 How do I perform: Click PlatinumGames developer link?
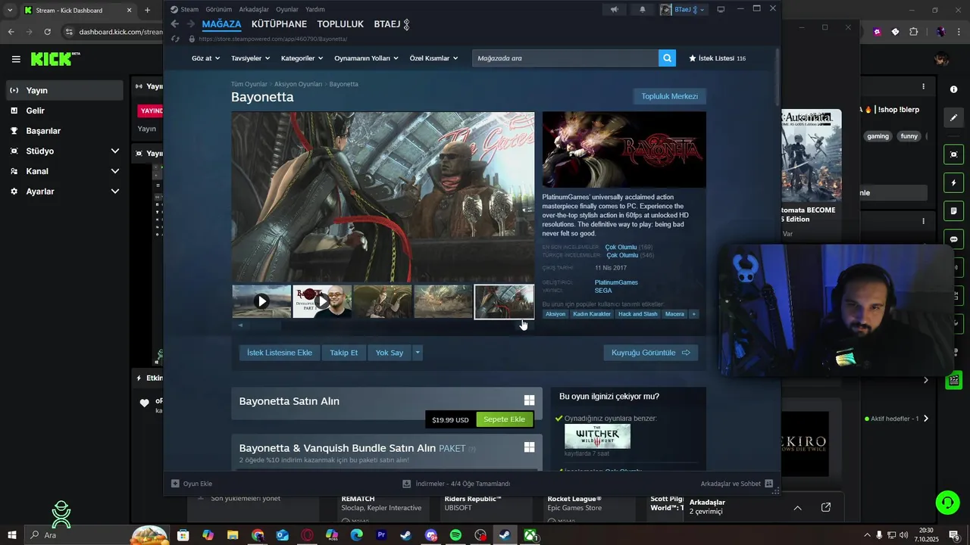pos(616,282)
